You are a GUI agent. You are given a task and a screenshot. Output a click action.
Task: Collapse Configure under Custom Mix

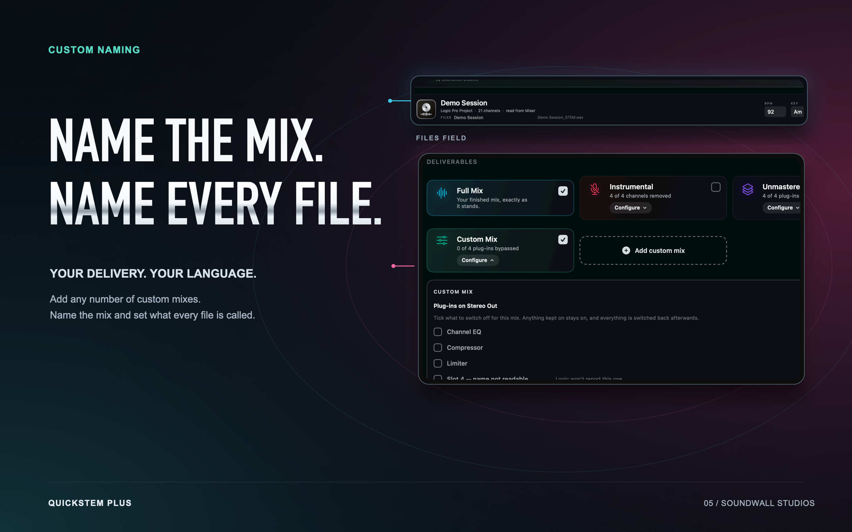pyautogui.click(x=477, y=260)
